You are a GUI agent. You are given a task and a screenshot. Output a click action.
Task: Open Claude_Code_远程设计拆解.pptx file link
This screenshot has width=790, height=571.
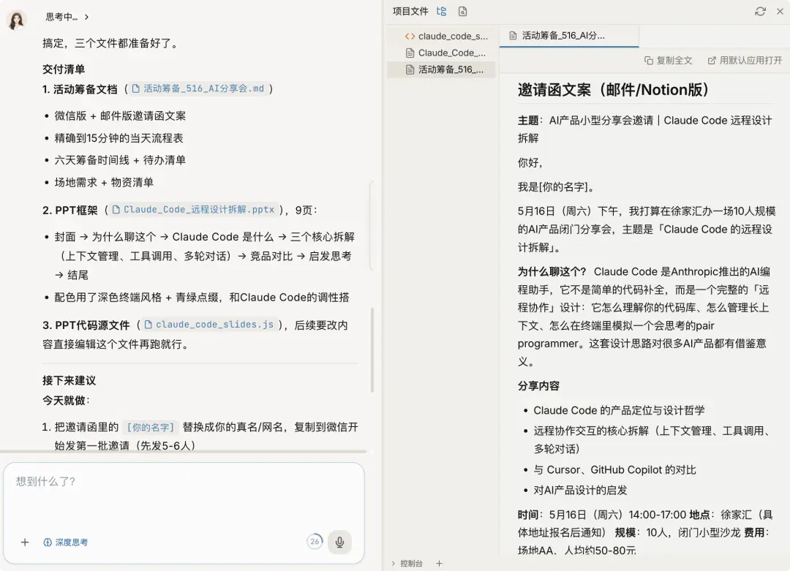pyautogui.click(x=193, y=210)
